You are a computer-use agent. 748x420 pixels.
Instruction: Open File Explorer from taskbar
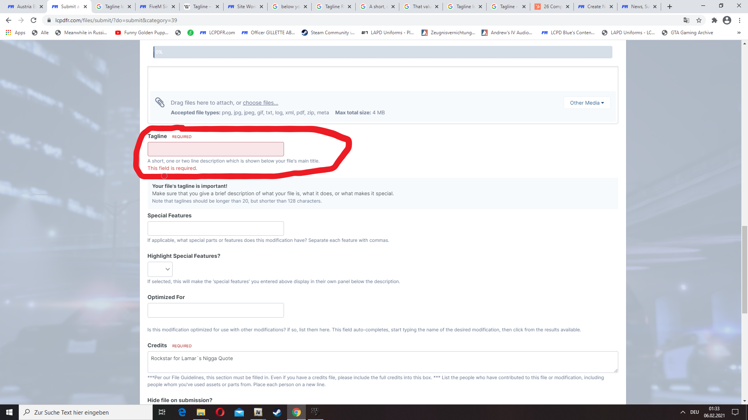tap(201, 412)
